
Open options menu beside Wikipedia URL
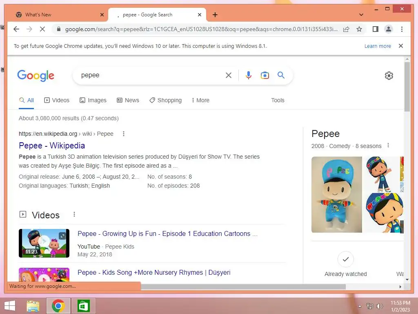pos(123,134)
